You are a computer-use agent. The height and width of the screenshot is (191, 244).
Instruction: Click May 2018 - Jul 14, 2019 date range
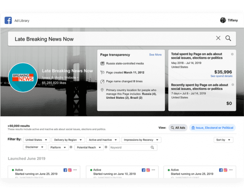186,63
